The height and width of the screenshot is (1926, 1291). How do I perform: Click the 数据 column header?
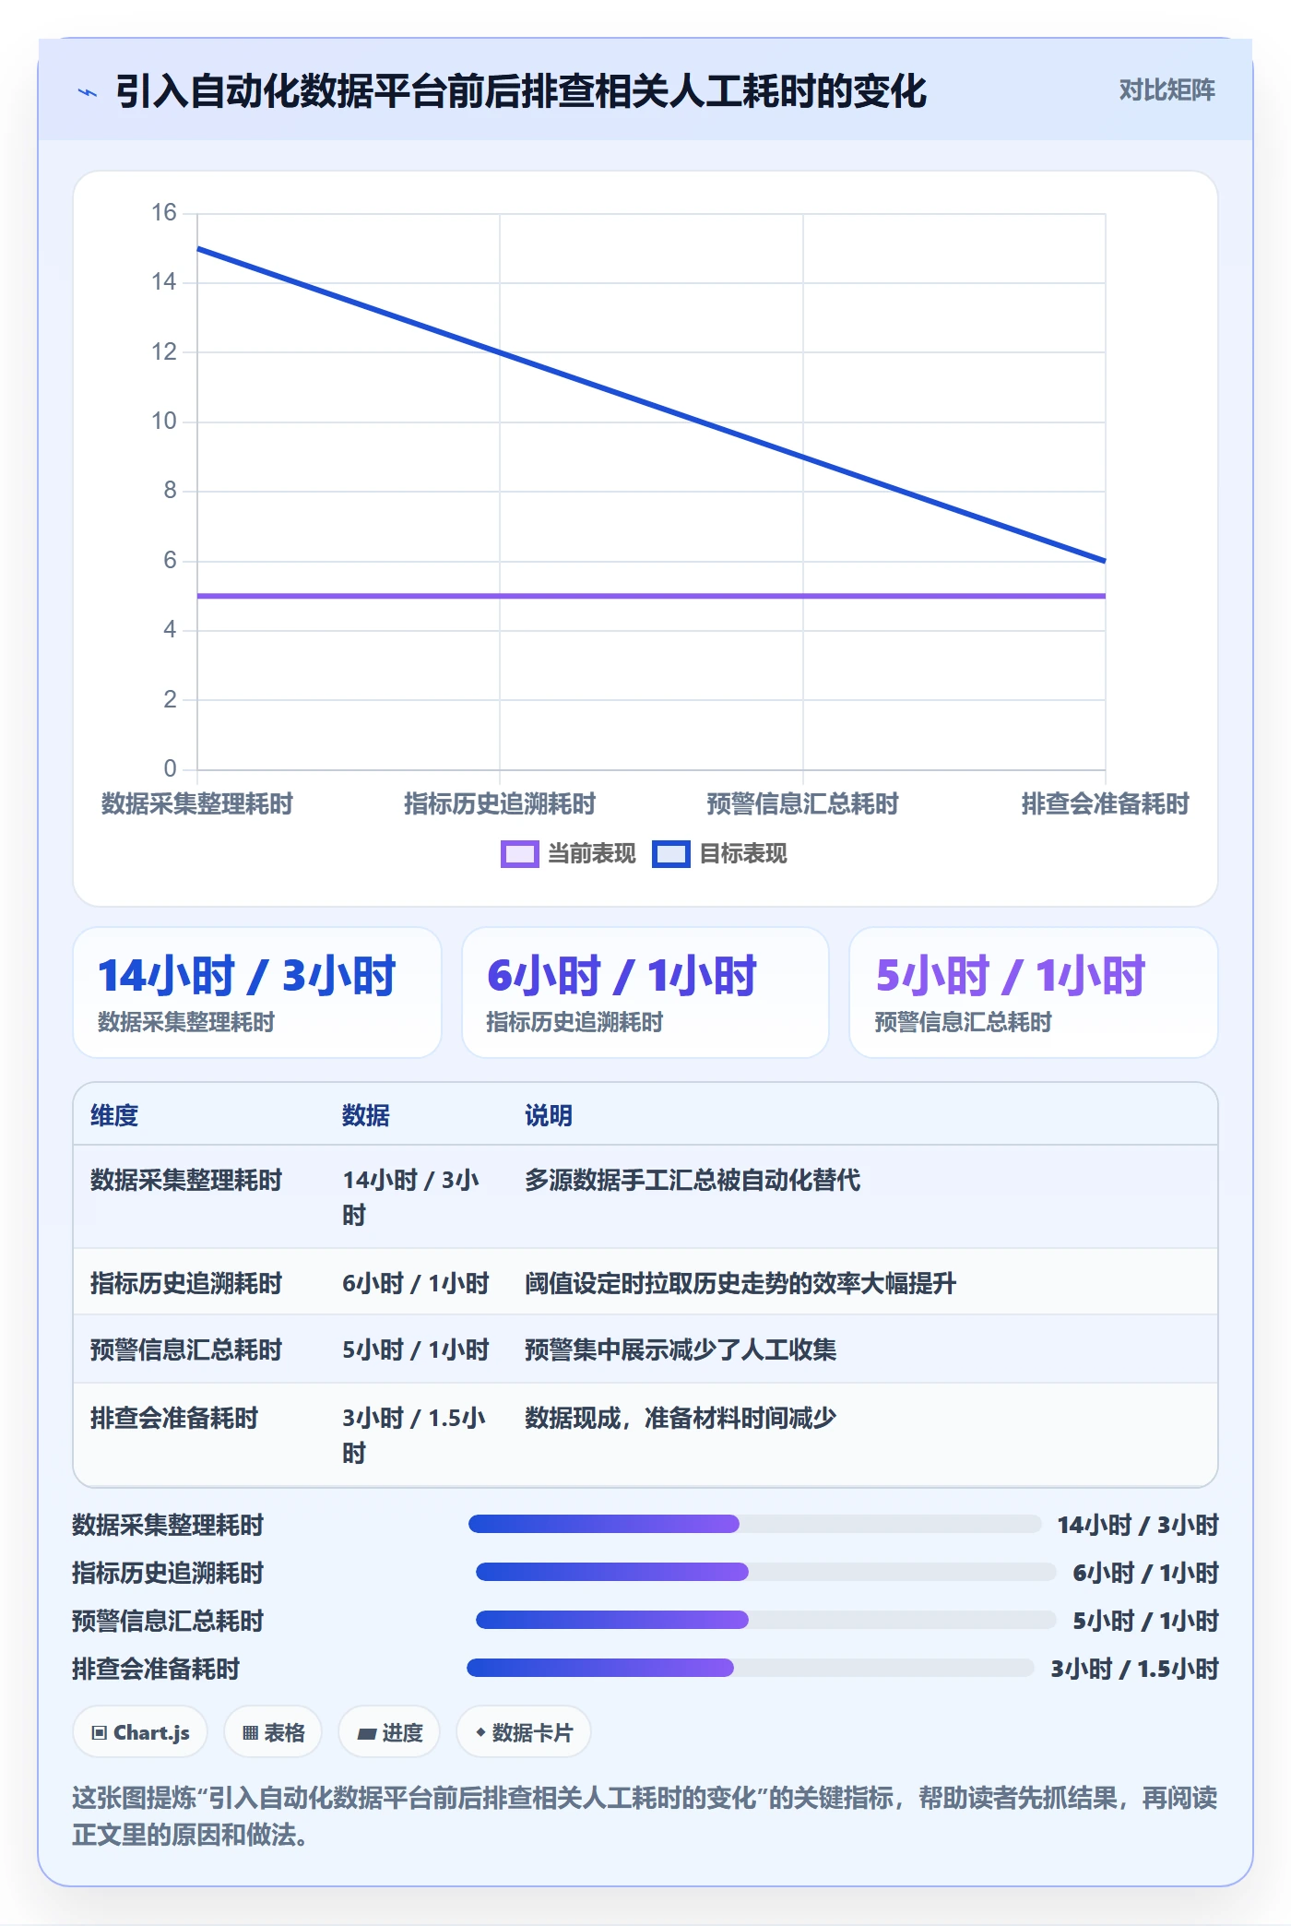pyautogui.click(x=366, y=1115)
